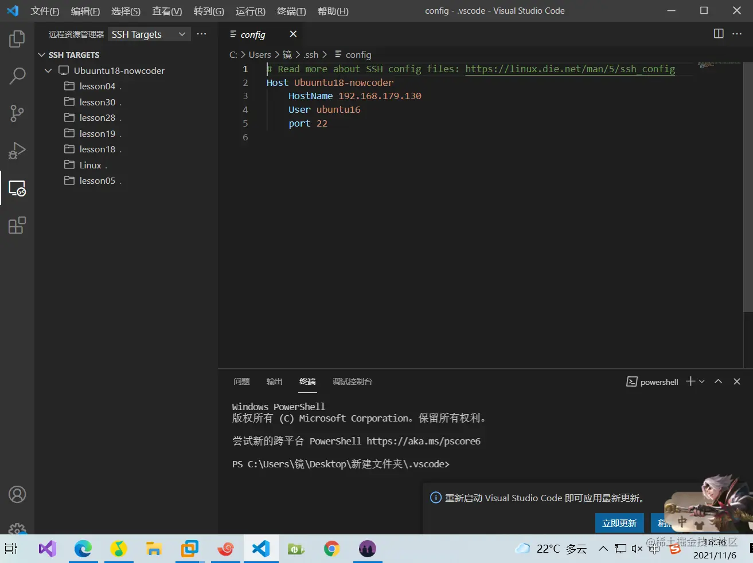Open VMware Workstation from the taskbar
Screen dimensions: 753x563
pyautogui.click(x=189, y=549)
